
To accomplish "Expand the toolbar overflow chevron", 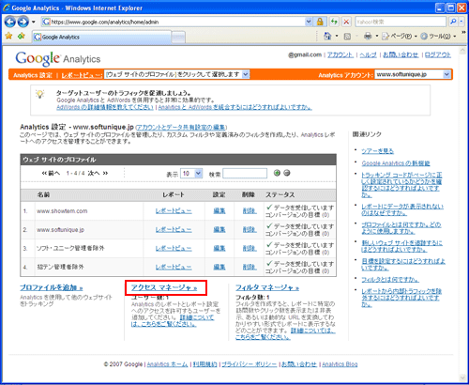I will coord(463,33).
